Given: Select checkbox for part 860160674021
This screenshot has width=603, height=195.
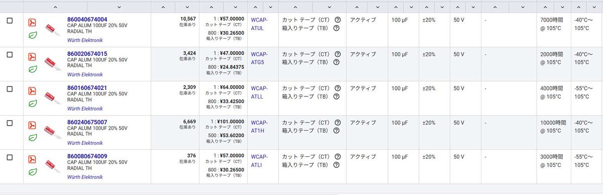Looking at the screenshot, I should pyautogui.click(x=10, y=89).
